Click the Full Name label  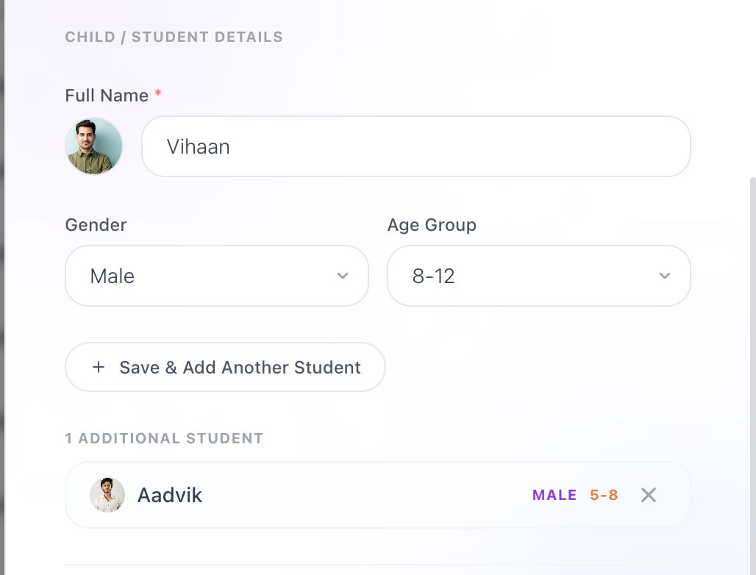(x=107, y=96)
